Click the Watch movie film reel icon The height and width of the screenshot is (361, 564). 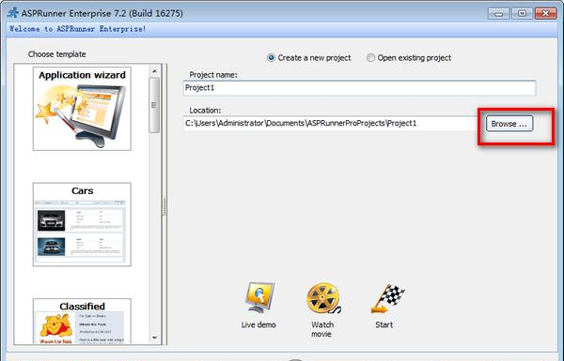point(323,298)
